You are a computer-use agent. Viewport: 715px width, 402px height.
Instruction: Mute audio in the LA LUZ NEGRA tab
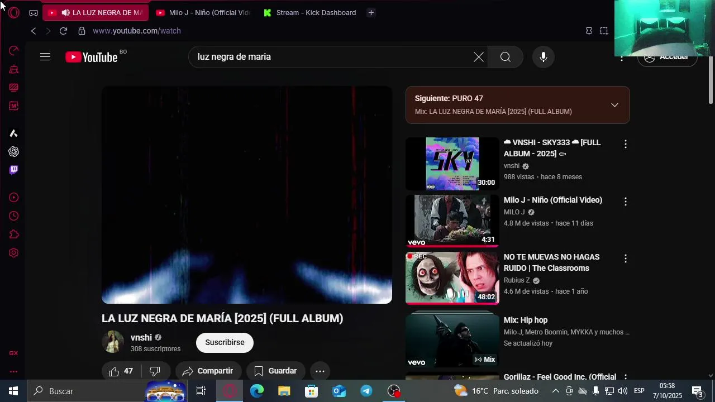click(65, 13)
